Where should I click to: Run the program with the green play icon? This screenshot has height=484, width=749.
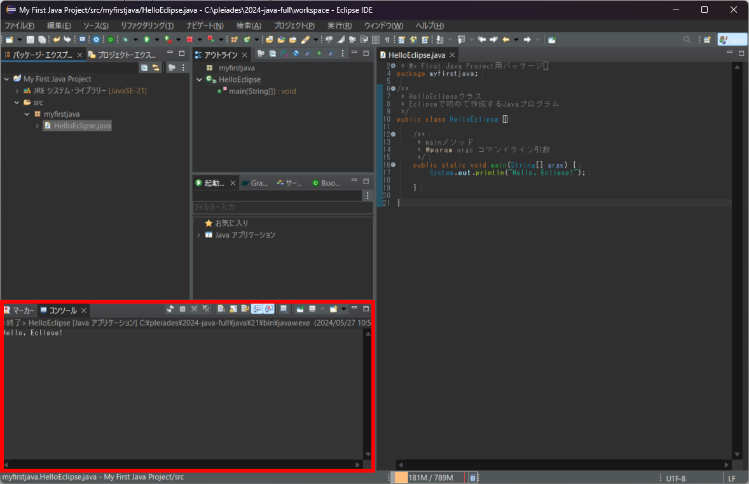tap(147, 39)
